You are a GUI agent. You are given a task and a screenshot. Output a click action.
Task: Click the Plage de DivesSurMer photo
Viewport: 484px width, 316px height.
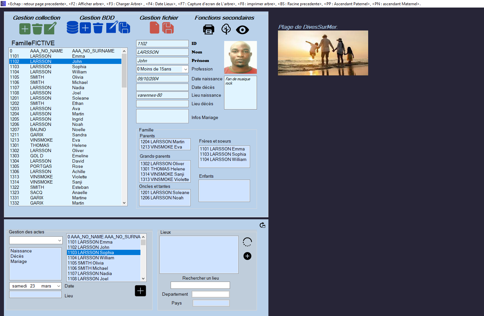pyautogui.click(x=323, y=53)
